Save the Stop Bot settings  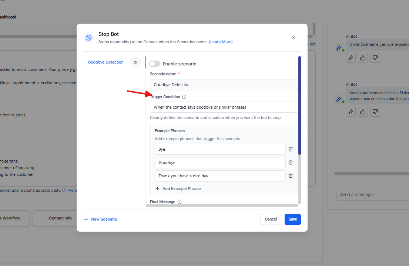(x=292, y=219)
